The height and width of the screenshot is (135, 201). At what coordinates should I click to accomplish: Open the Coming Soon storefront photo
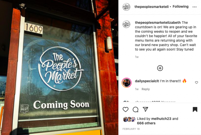click(59, 67)
